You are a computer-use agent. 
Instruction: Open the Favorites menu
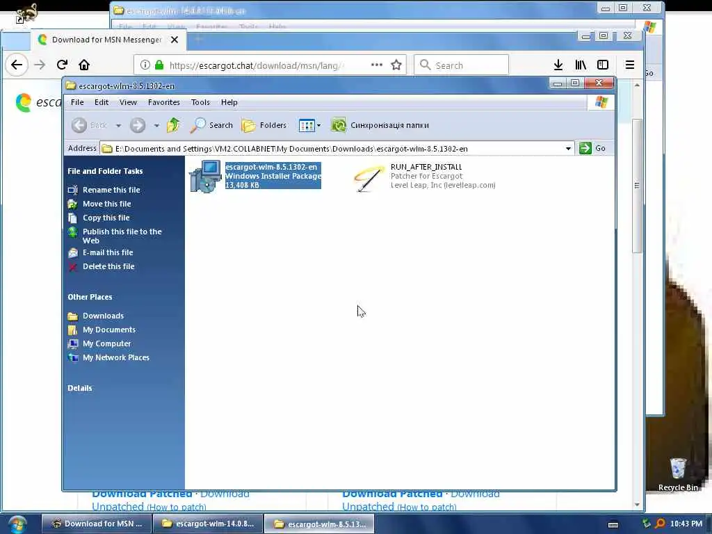click(164, 102)
